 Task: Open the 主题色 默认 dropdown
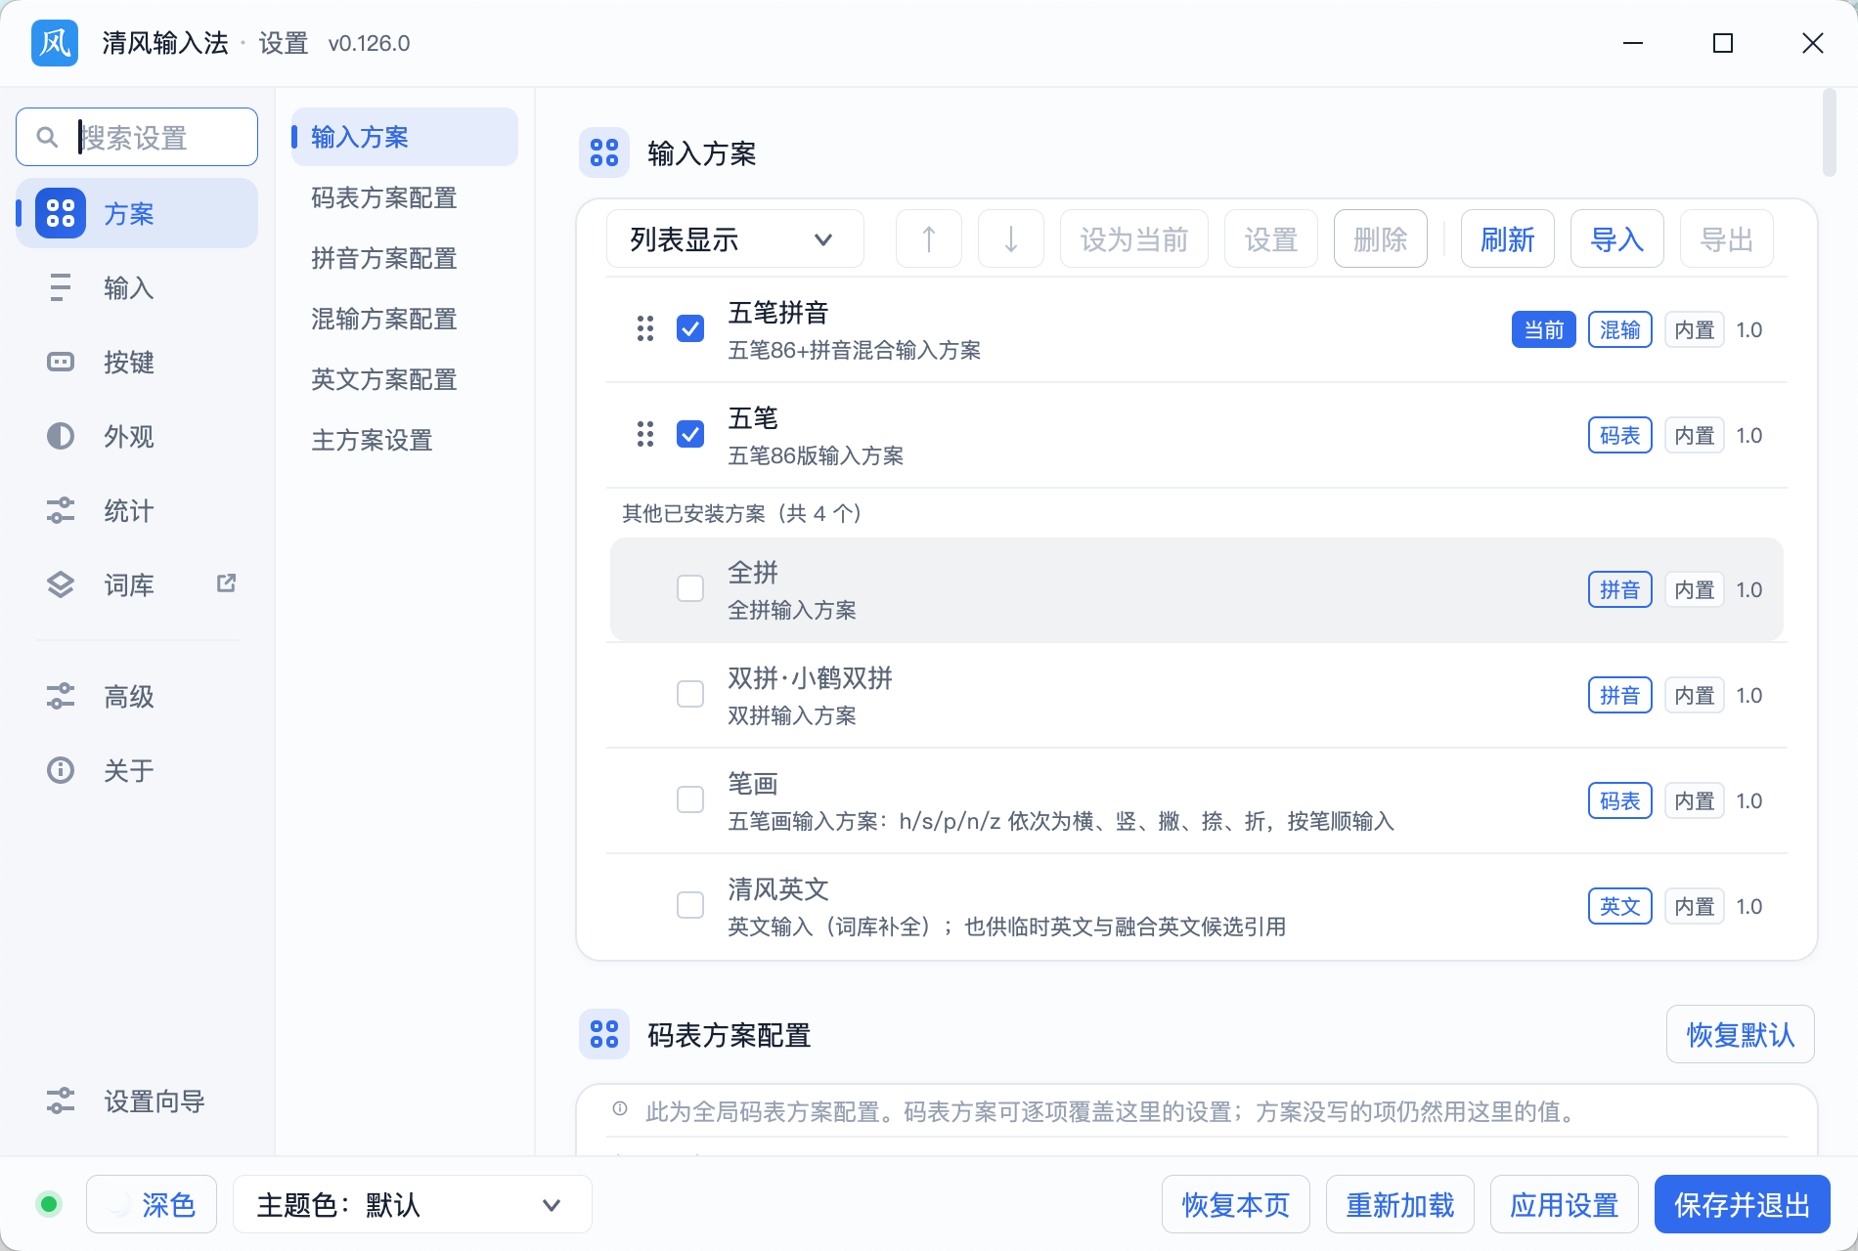[x=413, y=1204]
